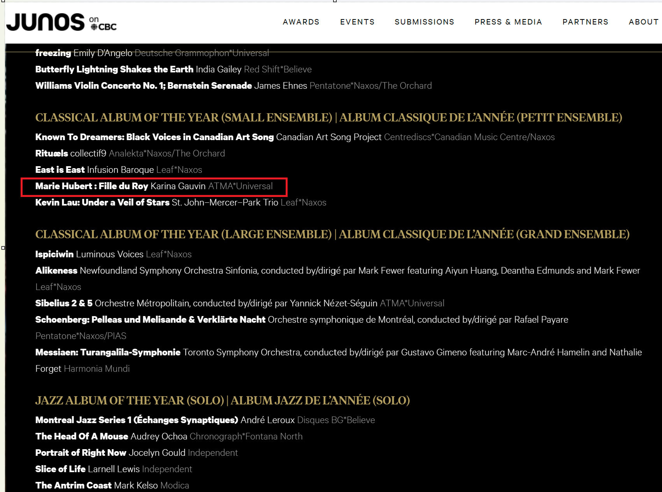
Task: Click artist name James Ehnes
Action: click(281, 86)
